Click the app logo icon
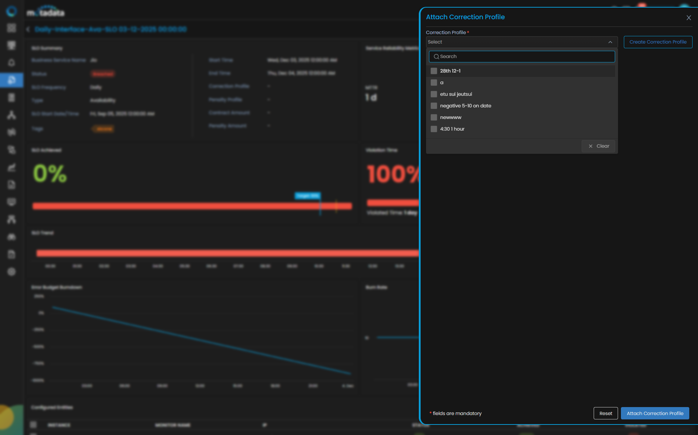Viewport: 698px width, 435px height. point(12,11)
